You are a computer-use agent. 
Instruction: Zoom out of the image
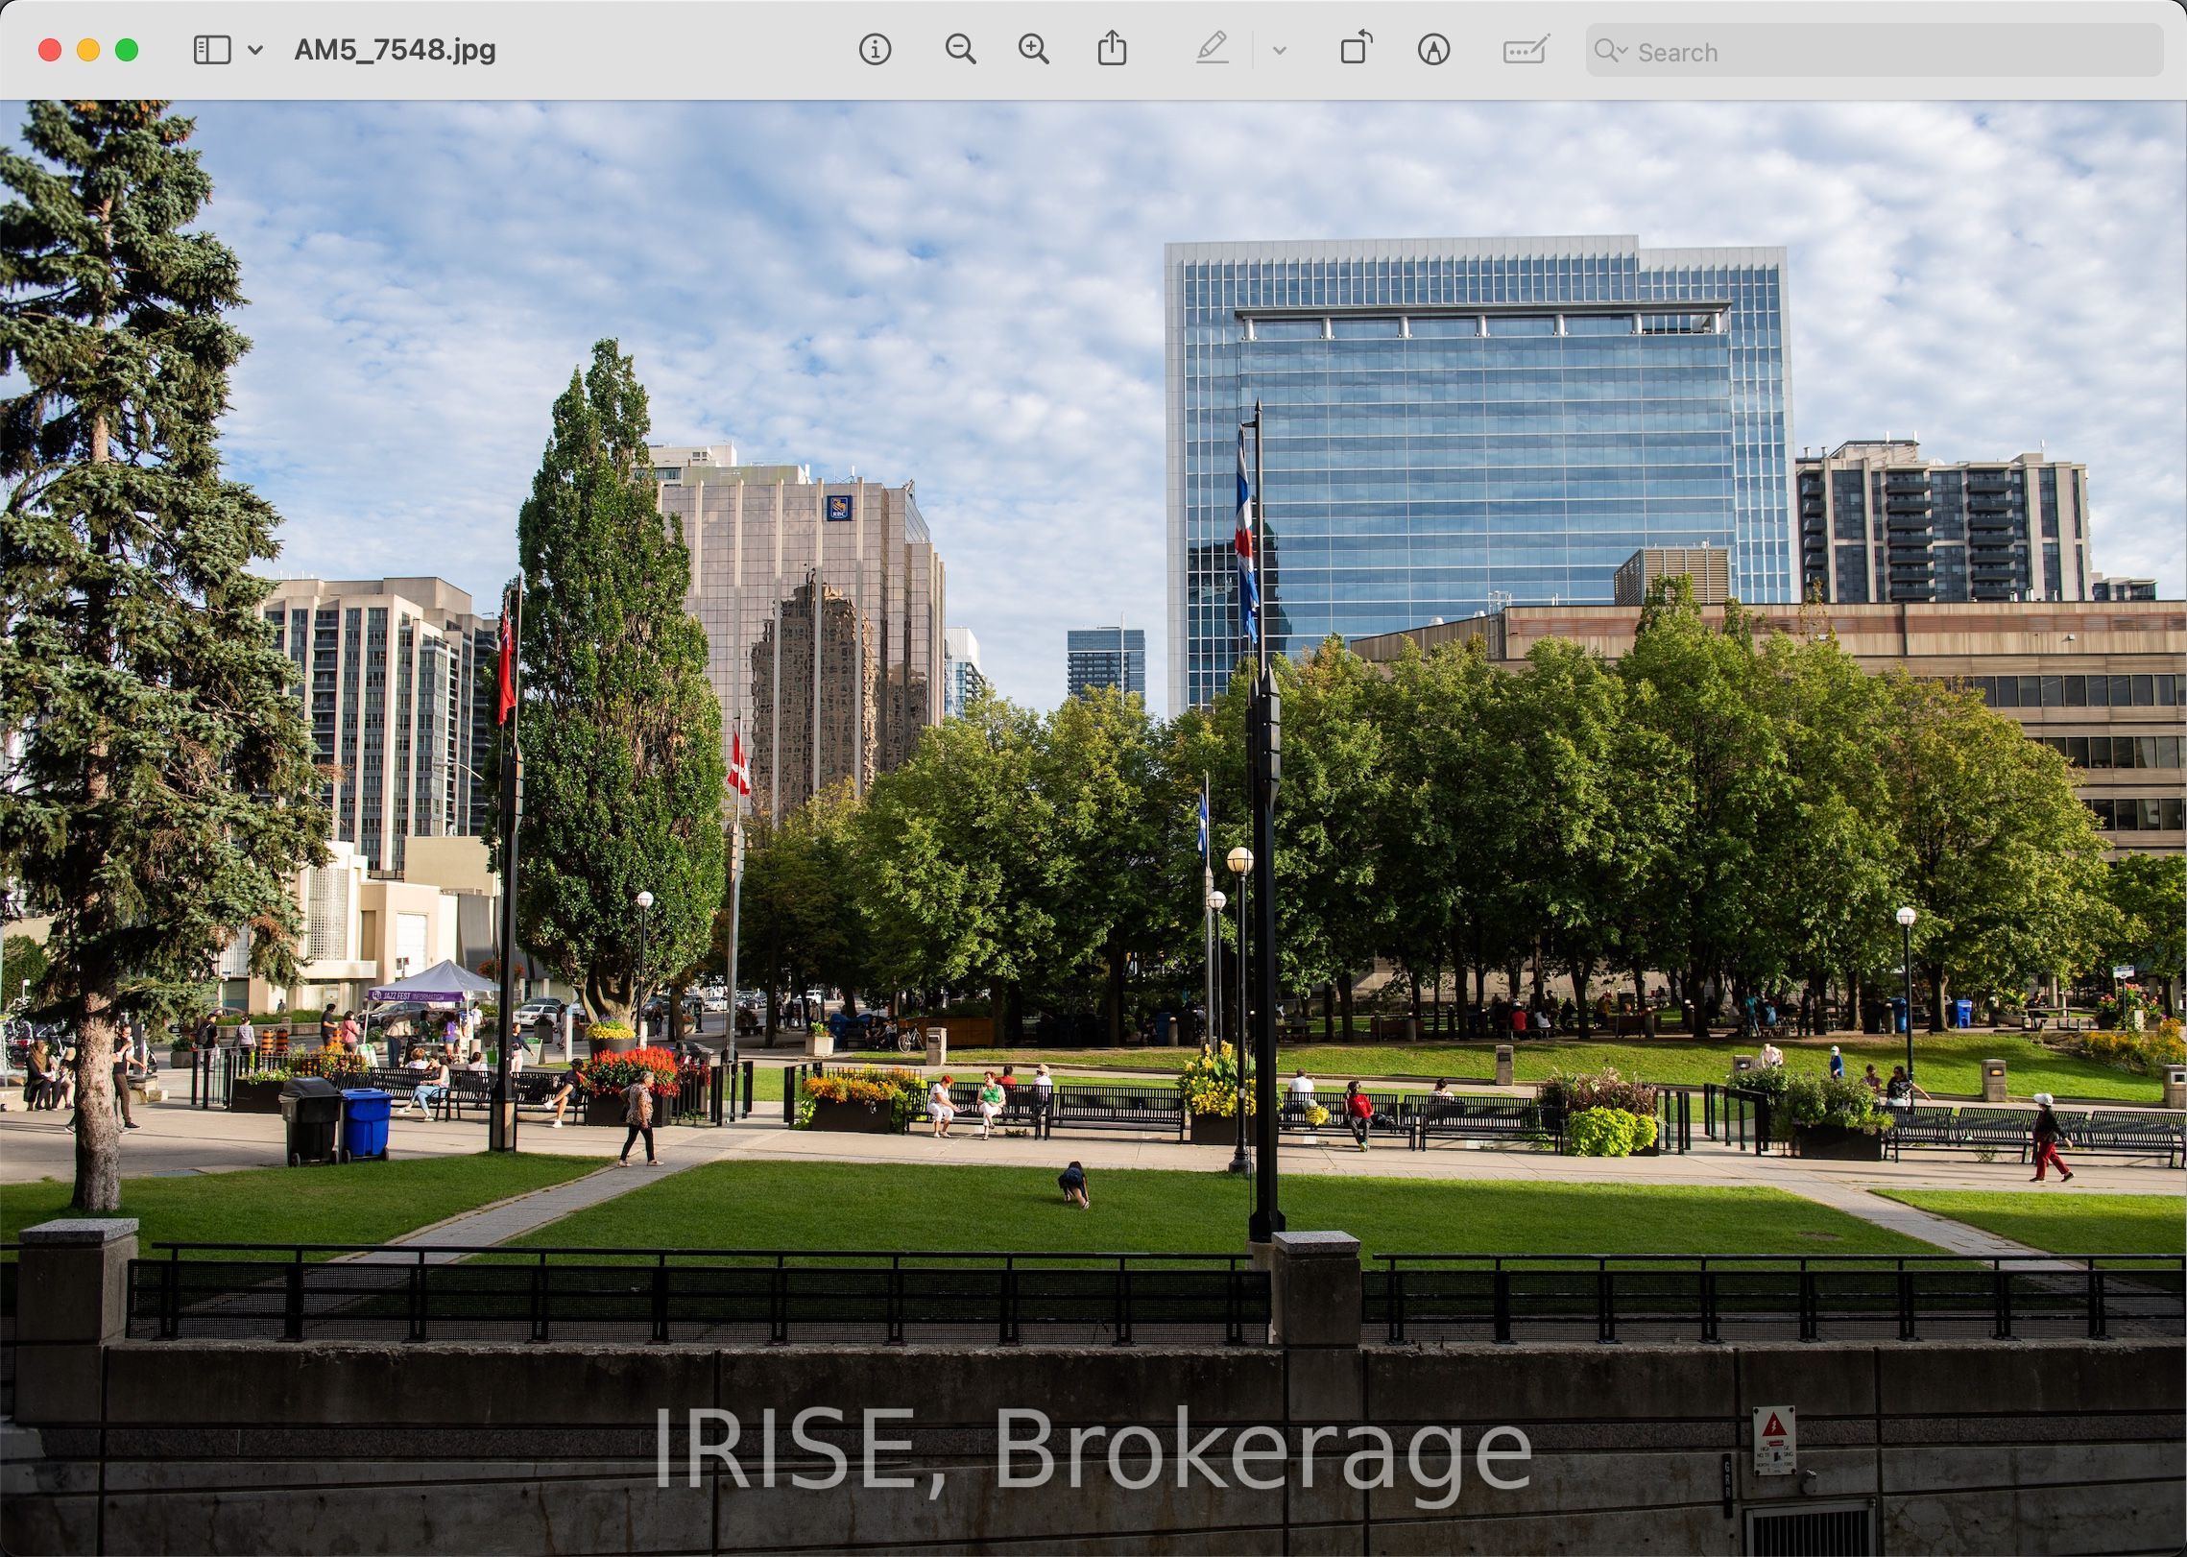[959, 49]
